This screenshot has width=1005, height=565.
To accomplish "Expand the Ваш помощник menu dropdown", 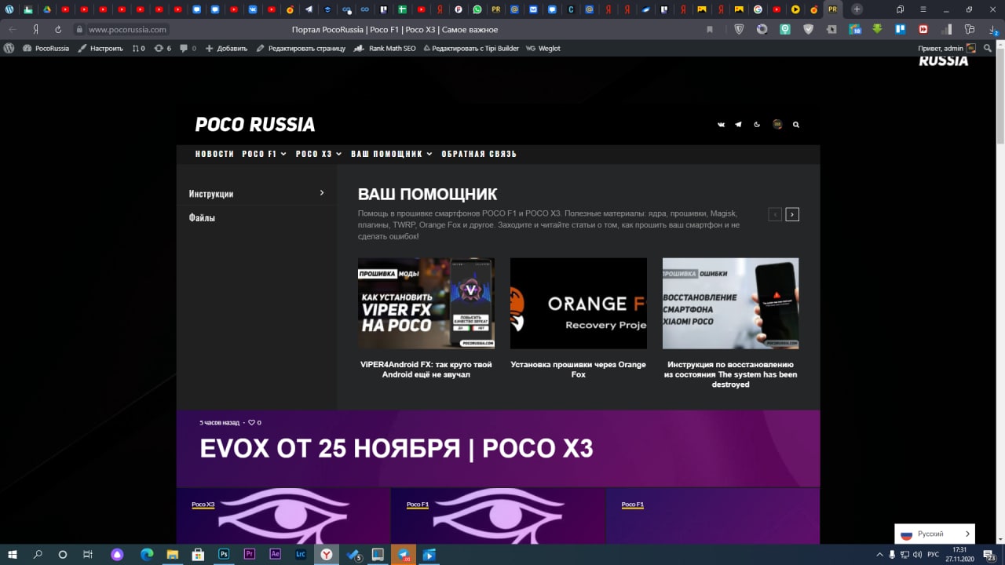I will coord(392,154).
